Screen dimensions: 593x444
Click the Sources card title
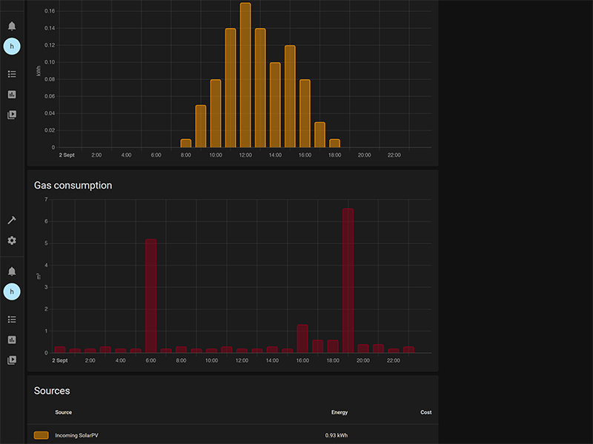[52, 391]
